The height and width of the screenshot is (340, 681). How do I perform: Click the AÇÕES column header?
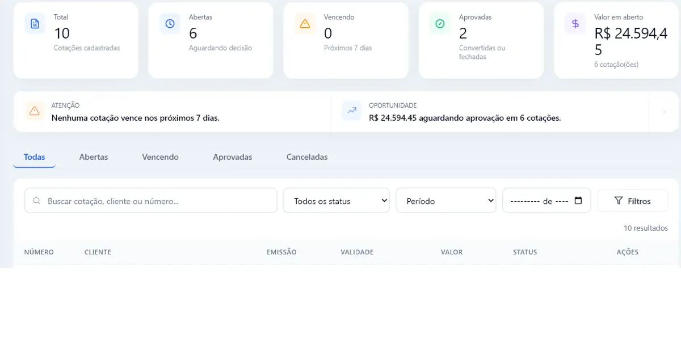click(628, 252)
